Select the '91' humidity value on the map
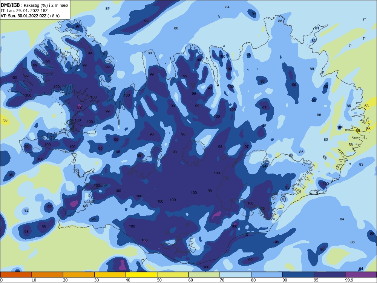Image resolution: width=377 pixels, height=283 pixels. coord(361,269)
